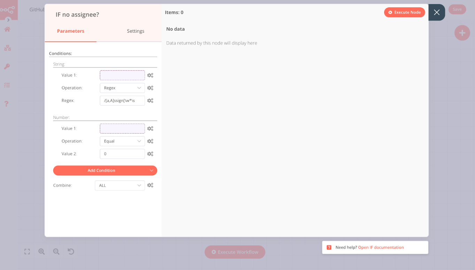
Task: Expand the Add Condition dropdown arrow
Action: [x=151, y=170]
